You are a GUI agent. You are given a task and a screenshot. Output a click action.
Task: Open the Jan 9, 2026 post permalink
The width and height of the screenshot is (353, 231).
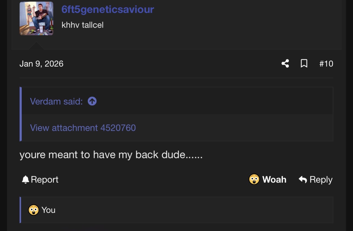[x=41, y=64]
